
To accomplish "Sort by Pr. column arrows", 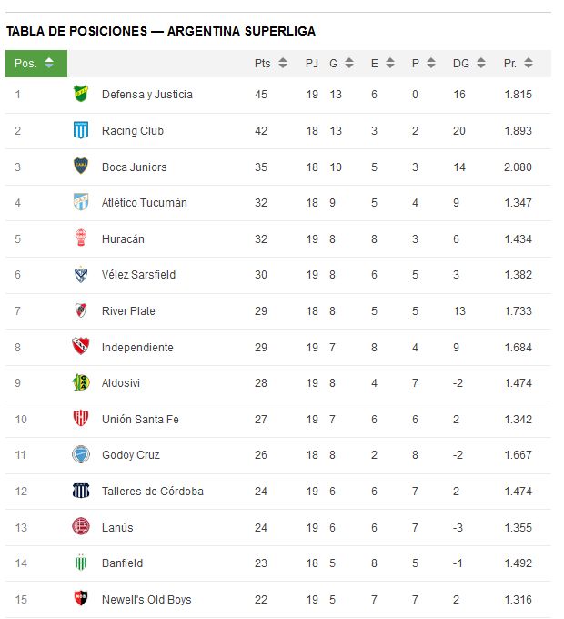I will [529, 63].
